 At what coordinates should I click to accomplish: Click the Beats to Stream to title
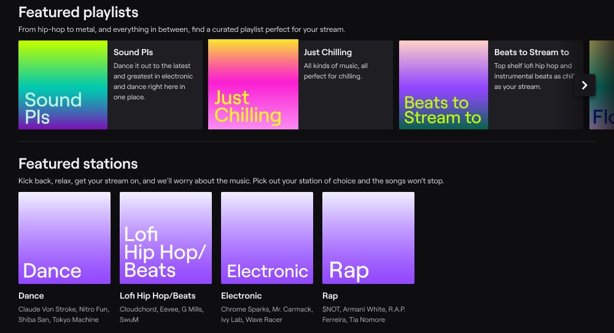(531, 53)
